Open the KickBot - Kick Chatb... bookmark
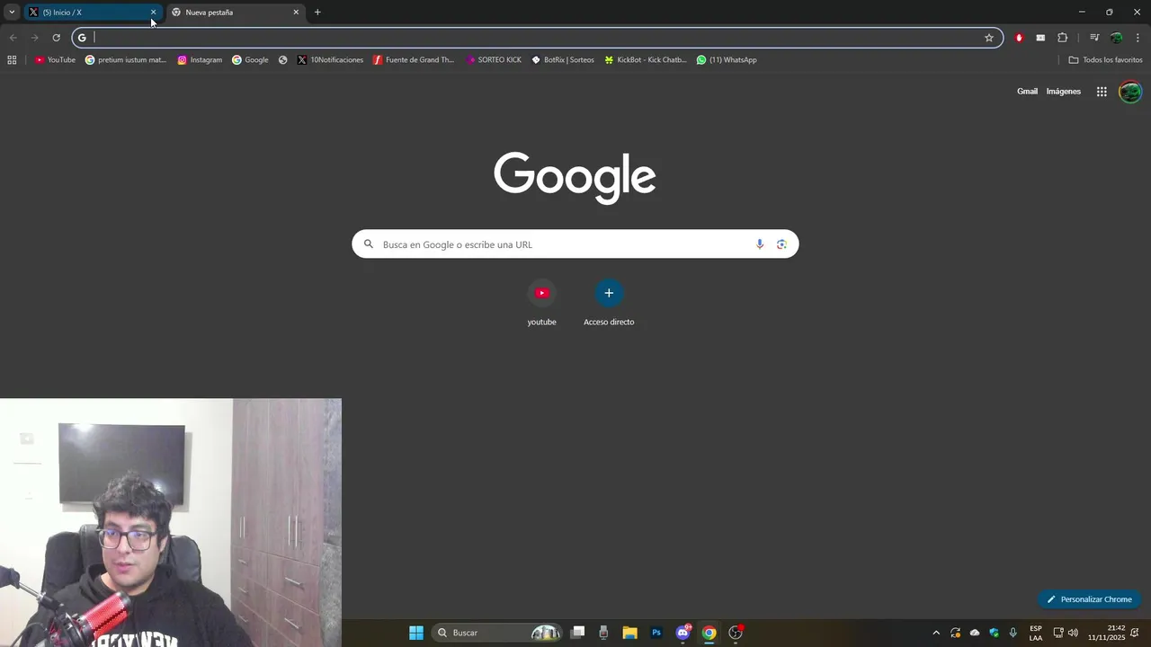Screen dimensions: 1151x647 (645, 60)
